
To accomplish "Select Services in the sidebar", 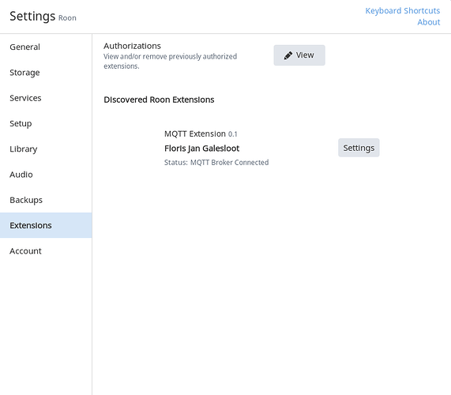I will coord(46,98).
